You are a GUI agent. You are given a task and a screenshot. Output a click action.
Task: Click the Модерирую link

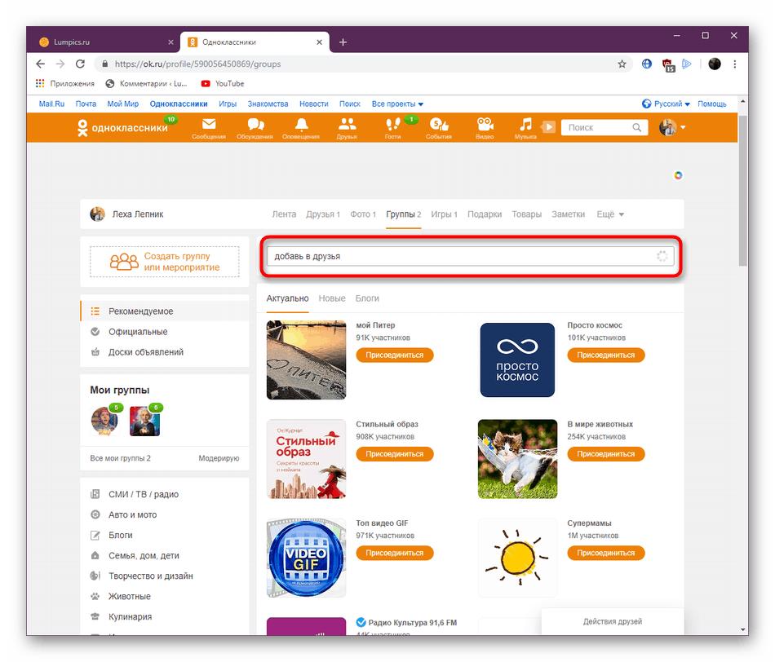point(219,458)
